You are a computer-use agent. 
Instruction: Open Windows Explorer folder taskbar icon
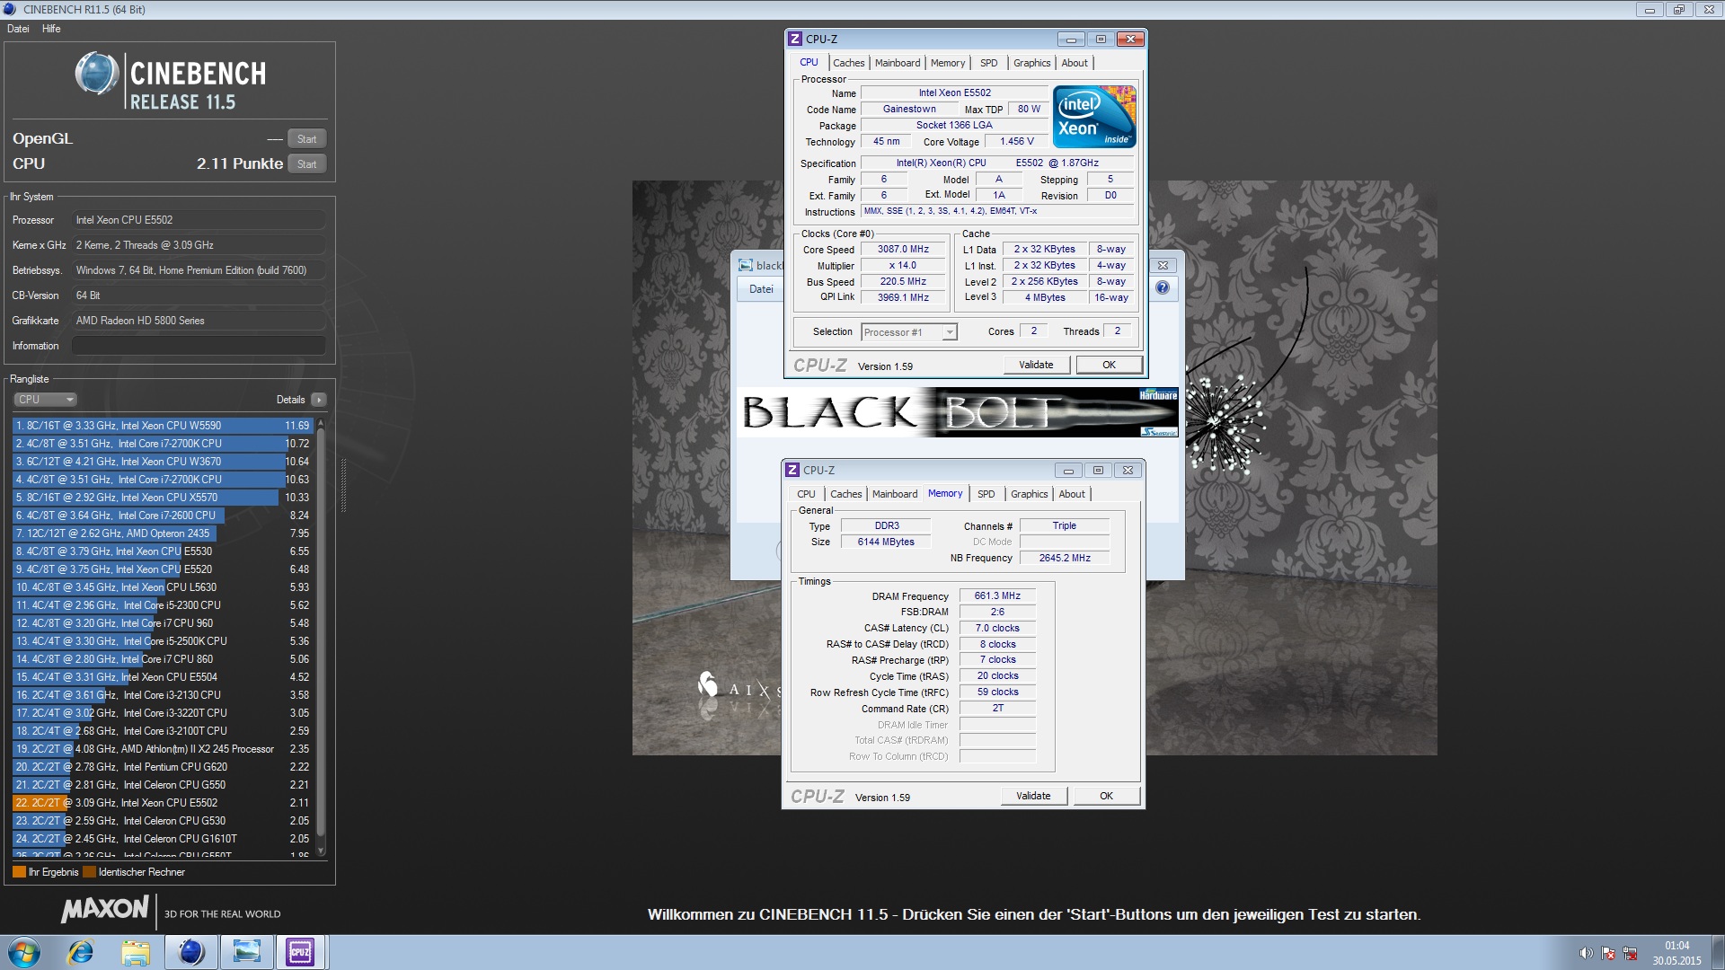tap(136, 952)
